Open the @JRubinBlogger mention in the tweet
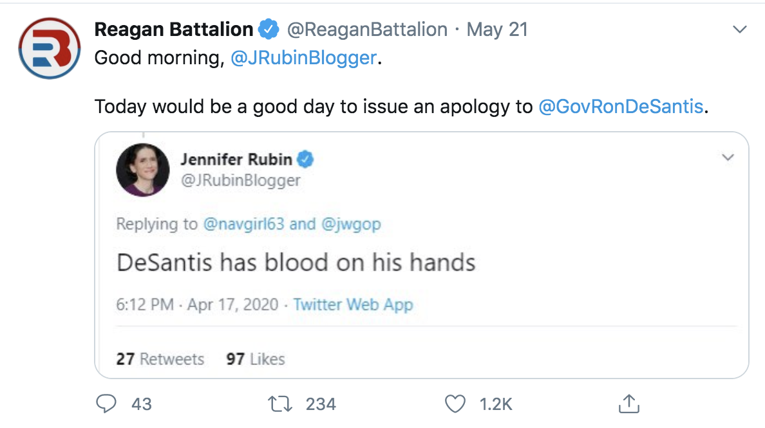Image resolution: width=765 pixels, height=428 pixels. coord(303,58)
